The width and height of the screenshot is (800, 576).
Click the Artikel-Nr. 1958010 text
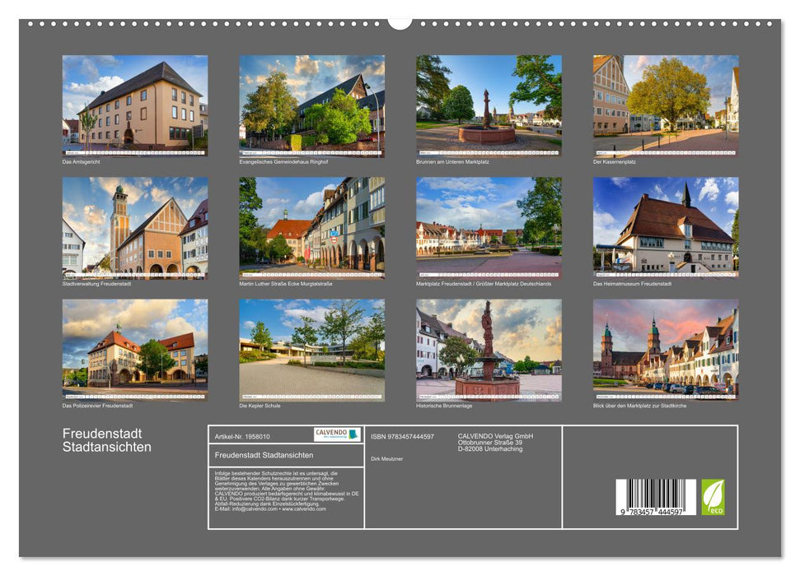pyautogui.click(x=242, y=435)
